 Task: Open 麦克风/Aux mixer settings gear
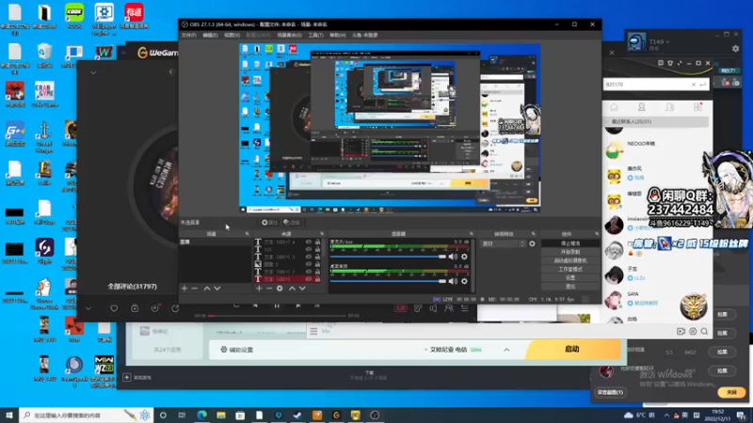[x=464, y=257]
